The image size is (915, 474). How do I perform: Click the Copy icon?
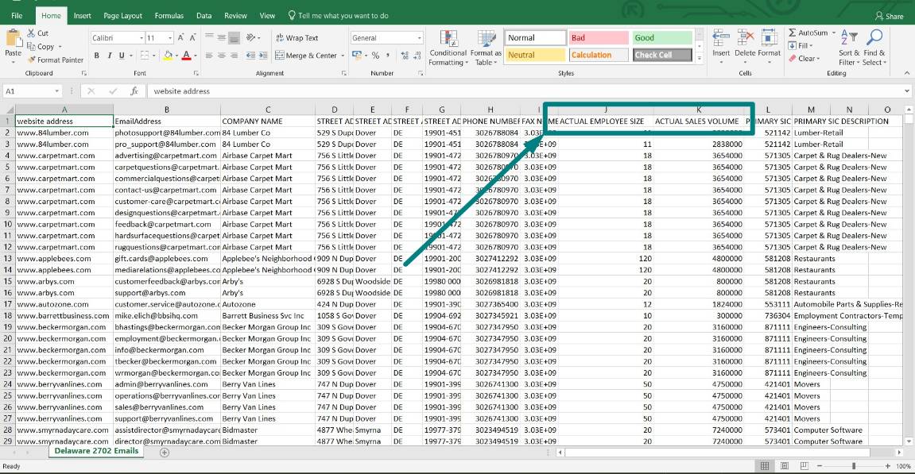click(31, 47)
